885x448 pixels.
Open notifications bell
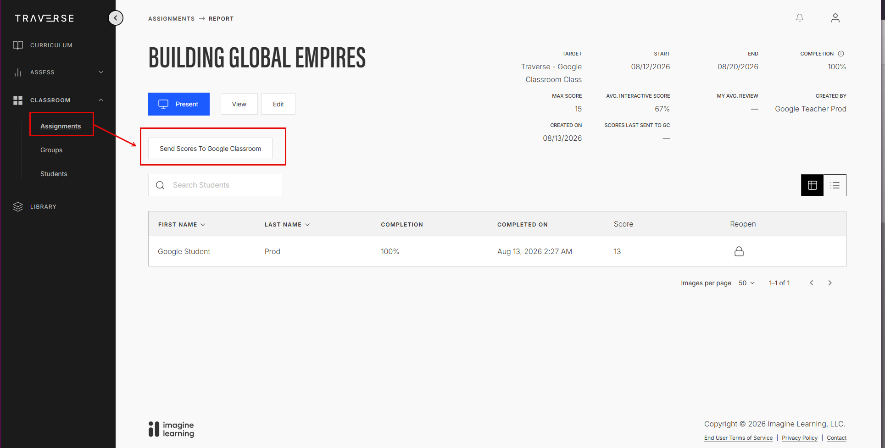(x=800, y=18)
